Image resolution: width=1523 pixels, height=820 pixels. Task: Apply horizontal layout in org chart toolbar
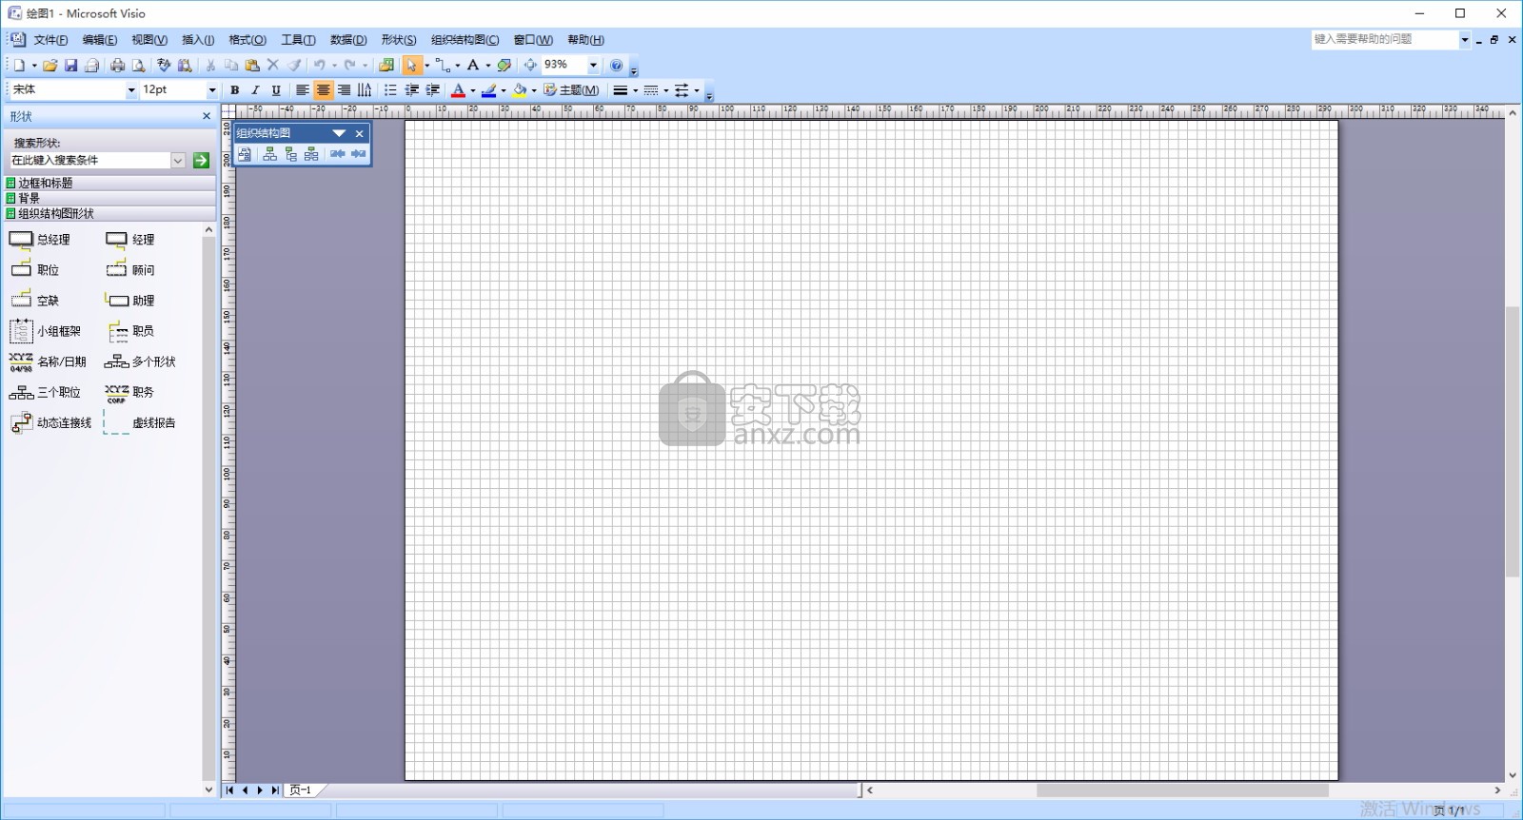click(x=269, y=154)
